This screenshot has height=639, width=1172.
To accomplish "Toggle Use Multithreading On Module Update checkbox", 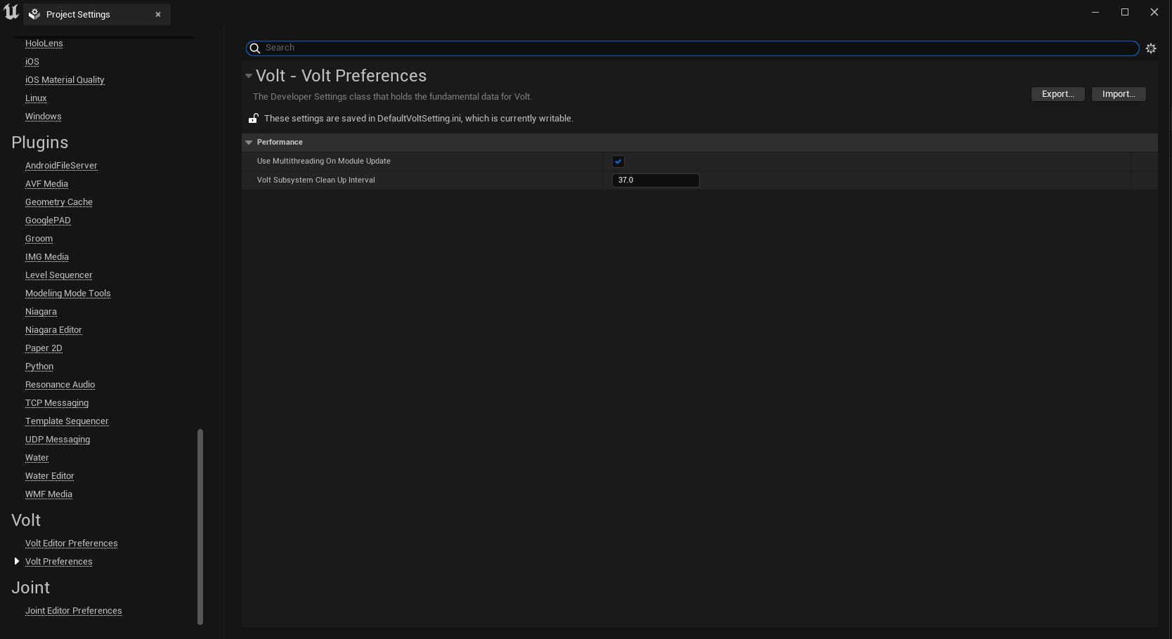I will pos(618,162).
